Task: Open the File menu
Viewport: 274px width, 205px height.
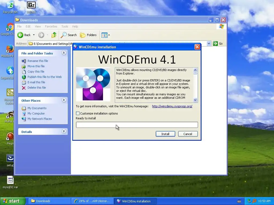Action: pos(19,26)
